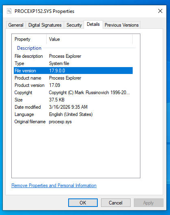Click the value 17.9.0.0

coord(57,71)
